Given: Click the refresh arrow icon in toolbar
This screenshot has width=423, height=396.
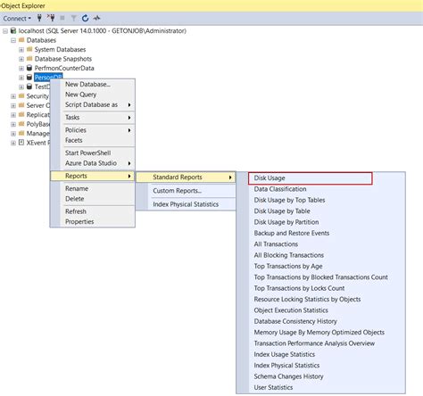Looking at the screenshot, I should tap(85, 19).
